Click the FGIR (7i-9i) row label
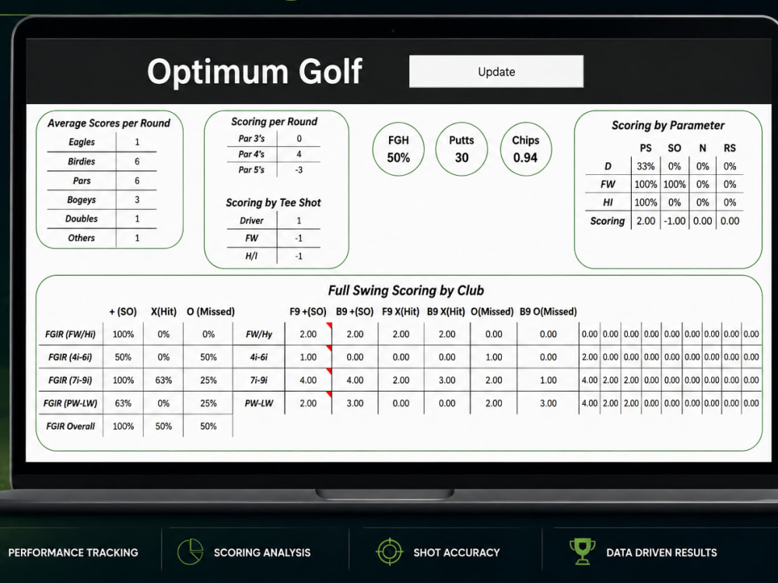 coord(70,380)
